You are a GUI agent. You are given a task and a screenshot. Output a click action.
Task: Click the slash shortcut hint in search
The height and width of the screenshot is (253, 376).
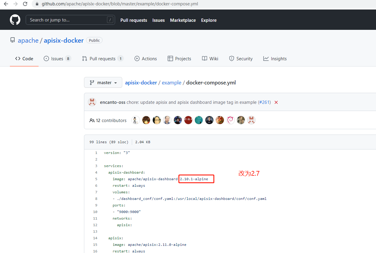click(x=110, y=20)
